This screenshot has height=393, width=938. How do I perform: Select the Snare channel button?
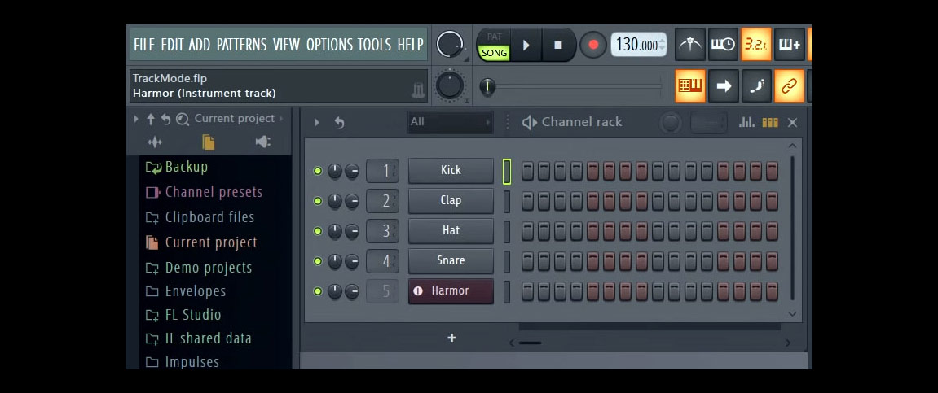tap(451, 261)
